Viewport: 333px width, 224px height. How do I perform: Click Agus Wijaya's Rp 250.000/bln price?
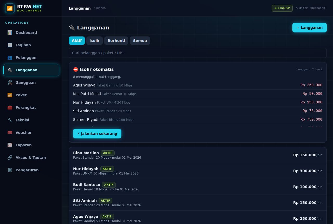click(x=308, y=219)
